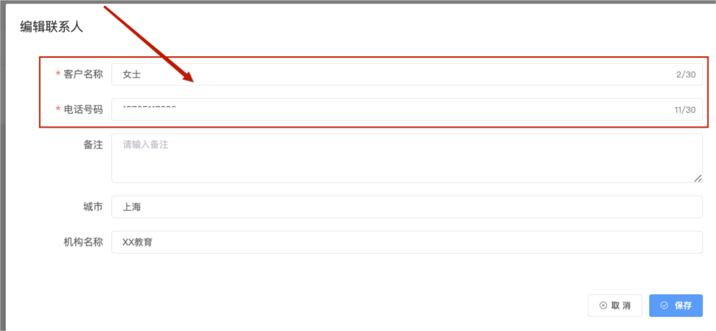Click the 取消 button
This screenshot has width=716, height=331.
point(615,306)
